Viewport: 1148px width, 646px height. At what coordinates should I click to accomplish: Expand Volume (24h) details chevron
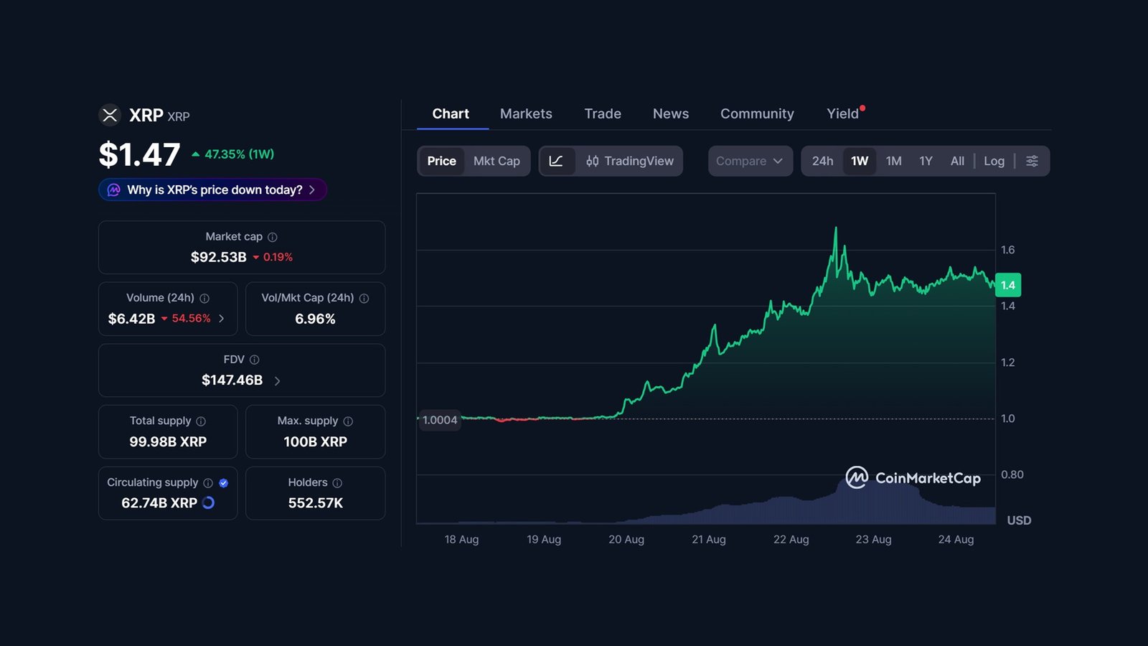click(x=221, y=318)
